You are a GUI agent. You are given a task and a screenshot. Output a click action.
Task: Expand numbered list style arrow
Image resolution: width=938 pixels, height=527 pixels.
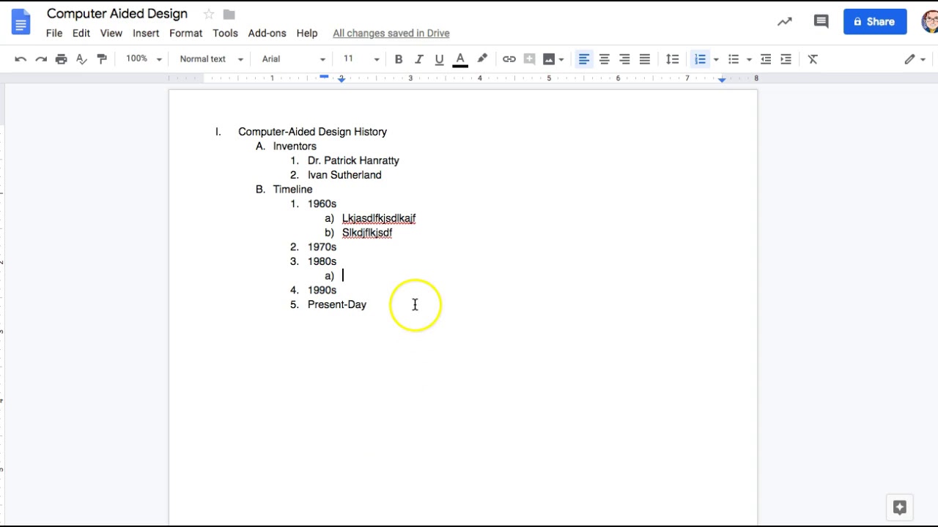(x=716, y=59)
